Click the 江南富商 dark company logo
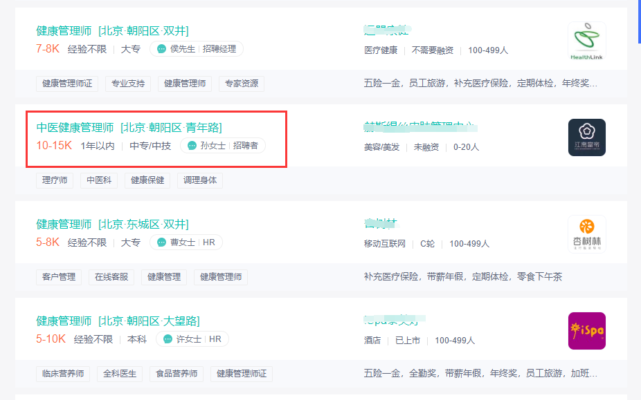 586,137
